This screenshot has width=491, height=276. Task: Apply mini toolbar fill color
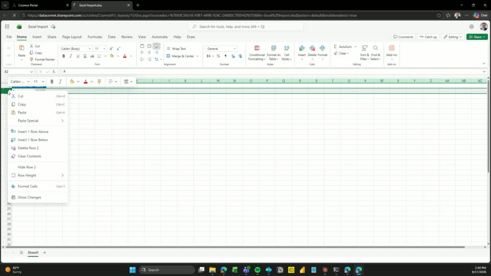(72, 81)
